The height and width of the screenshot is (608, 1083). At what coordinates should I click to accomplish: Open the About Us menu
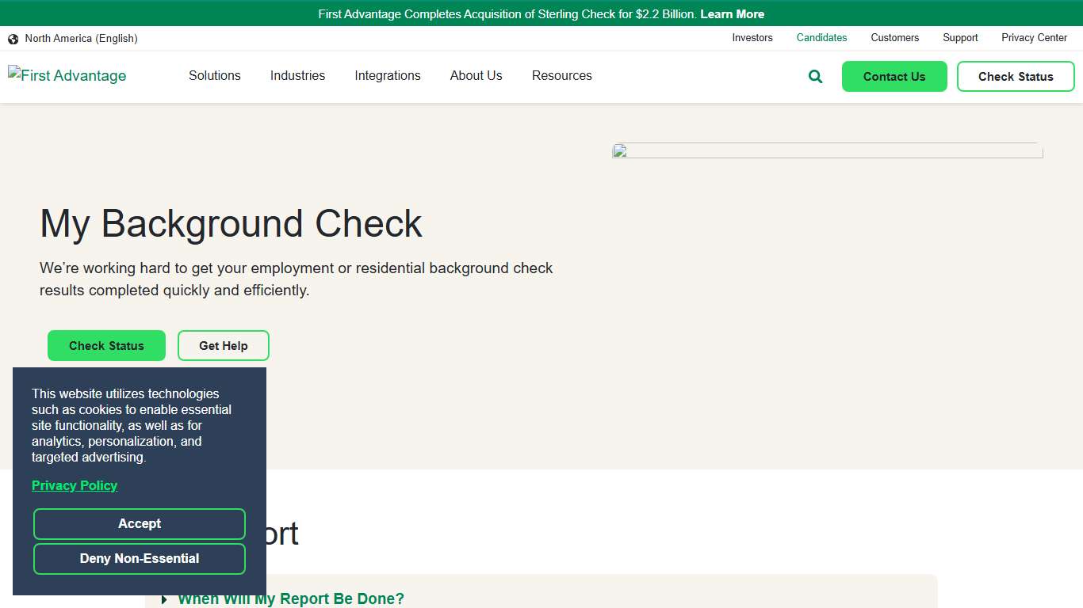click(x=476, y=76)
